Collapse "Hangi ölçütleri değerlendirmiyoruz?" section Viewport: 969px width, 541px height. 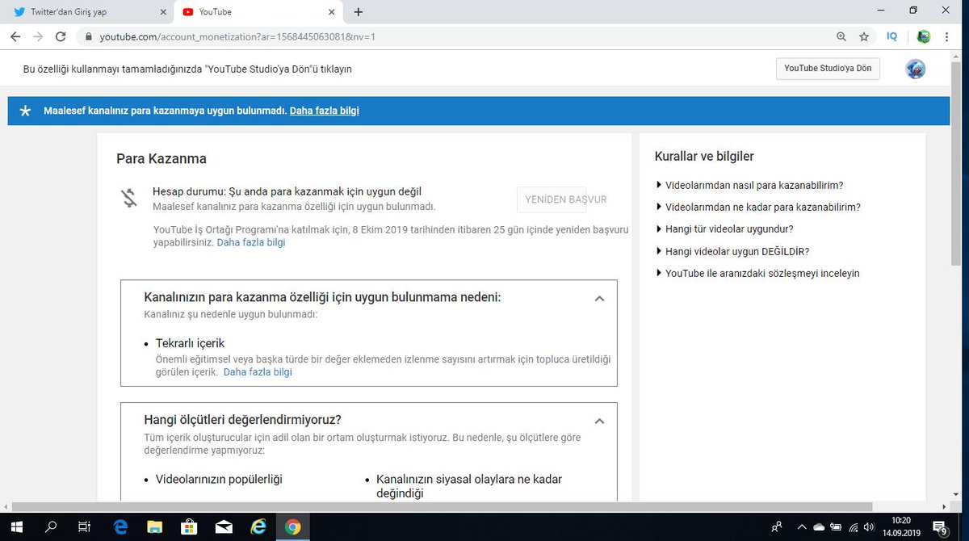(x=599, y=421)
